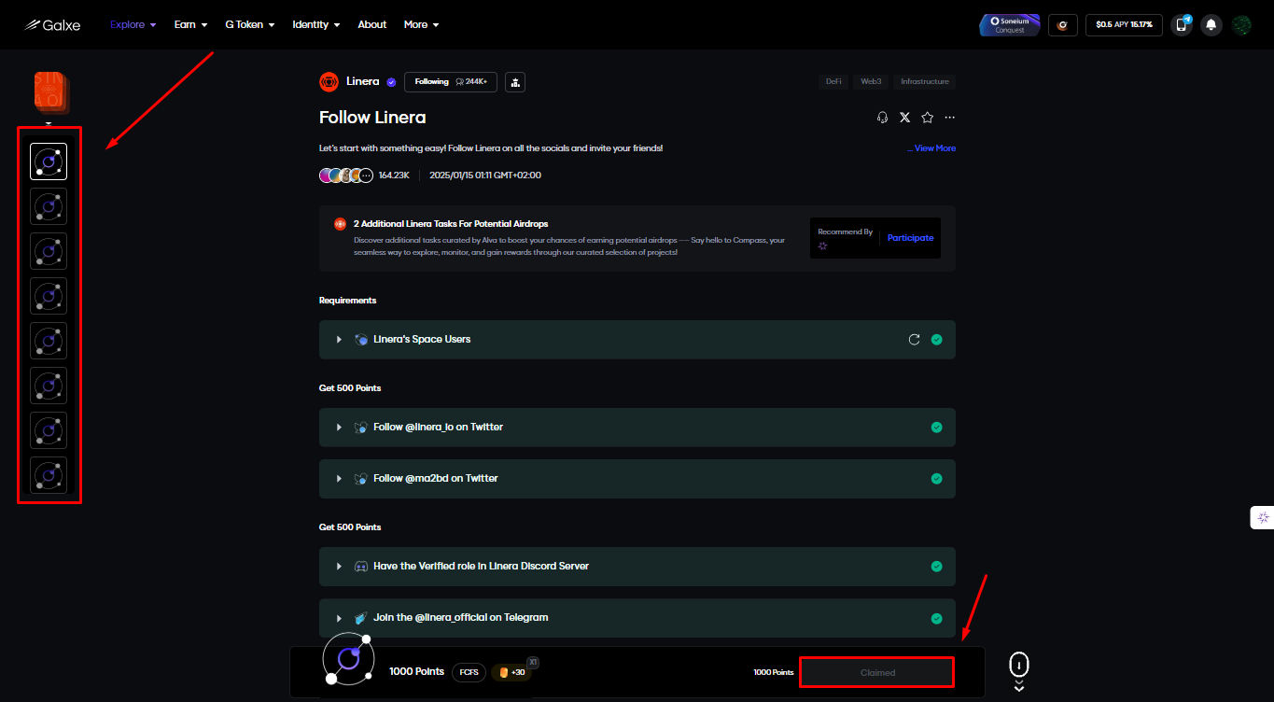Expand Join @linera_official on Telegram task
Screen dimensions: 1274x702
[339, 618]
